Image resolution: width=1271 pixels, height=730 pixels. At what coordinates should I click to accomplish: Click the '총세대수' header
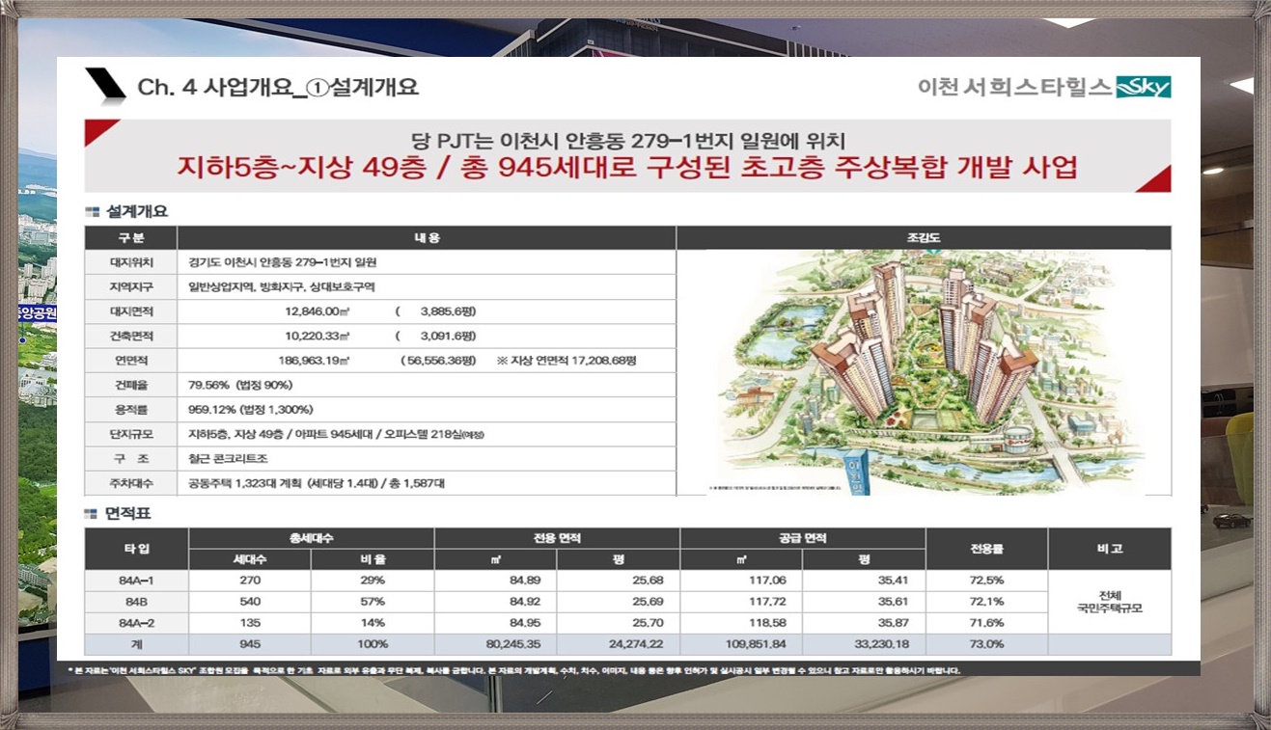click(x=312, y=538)
